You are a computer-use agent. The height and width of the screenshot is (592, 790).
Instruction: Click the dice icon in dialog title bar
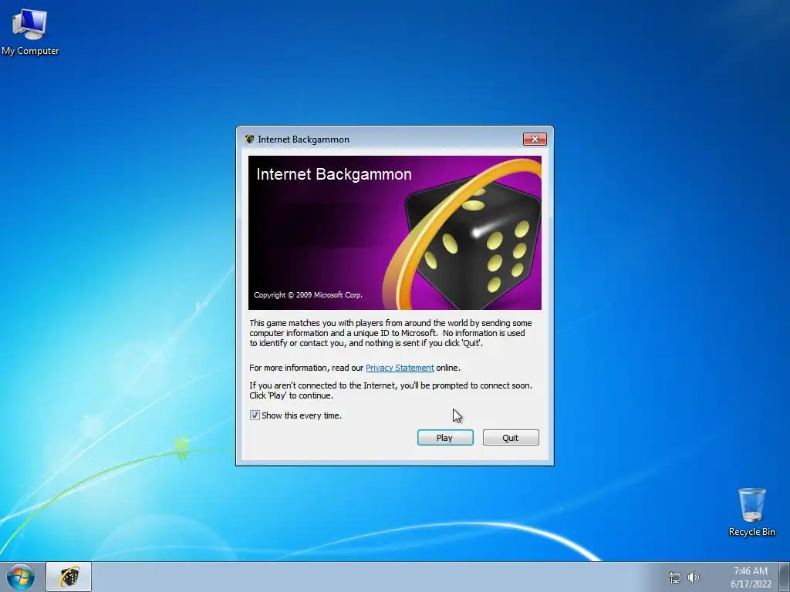249,140
